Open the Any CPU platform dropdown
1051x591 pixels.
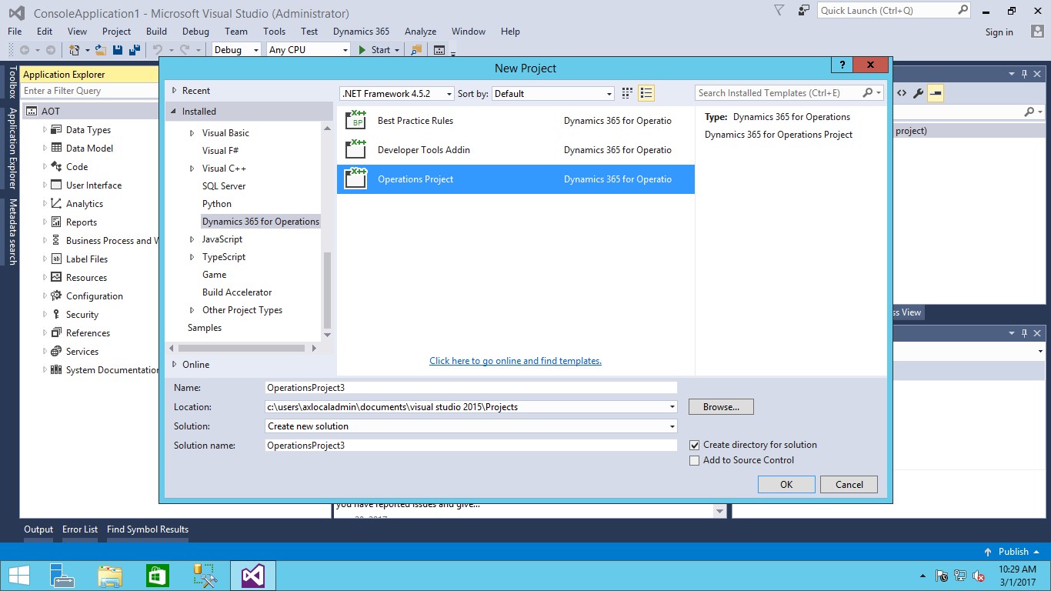345,50
